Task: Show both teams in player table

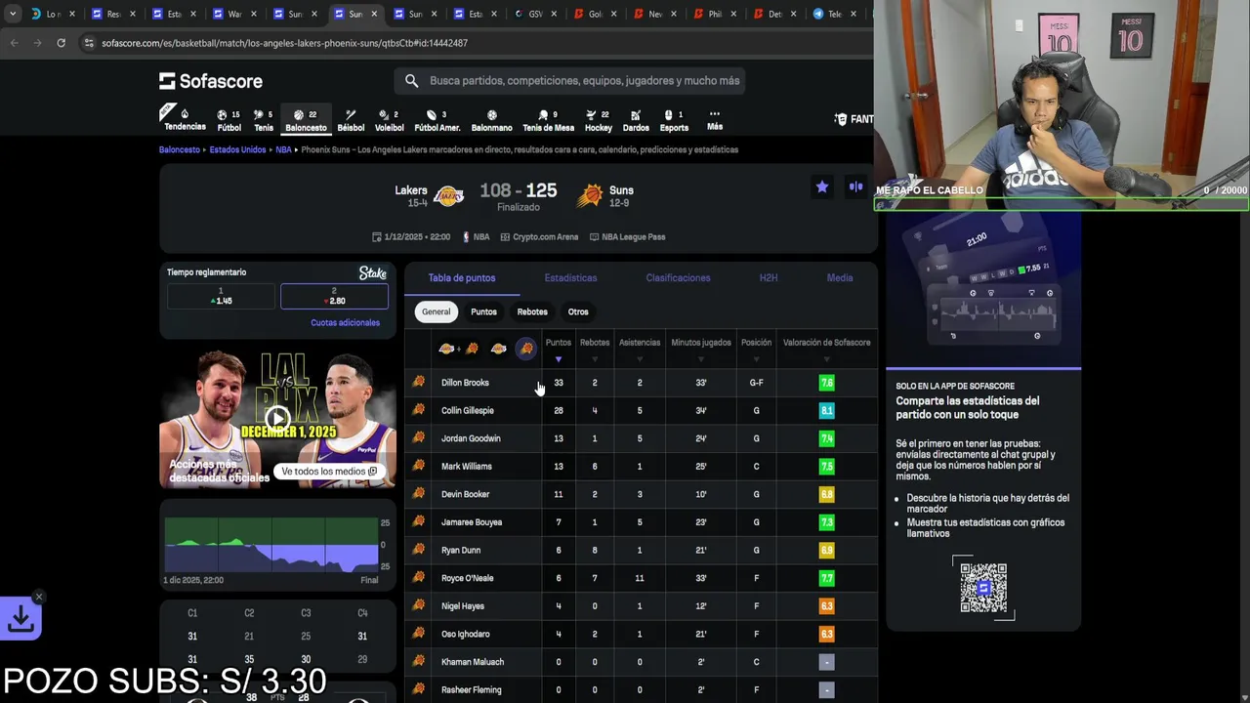Action: (459, 349)
